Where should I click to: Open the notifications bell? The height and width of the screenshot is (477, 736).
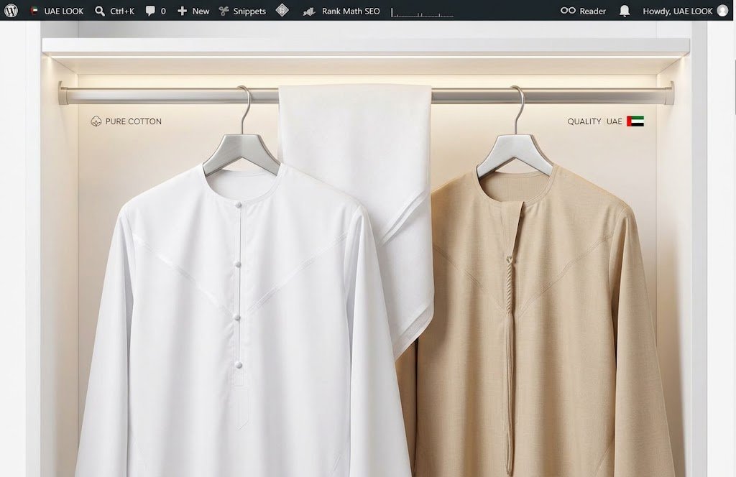coord(625,11)
